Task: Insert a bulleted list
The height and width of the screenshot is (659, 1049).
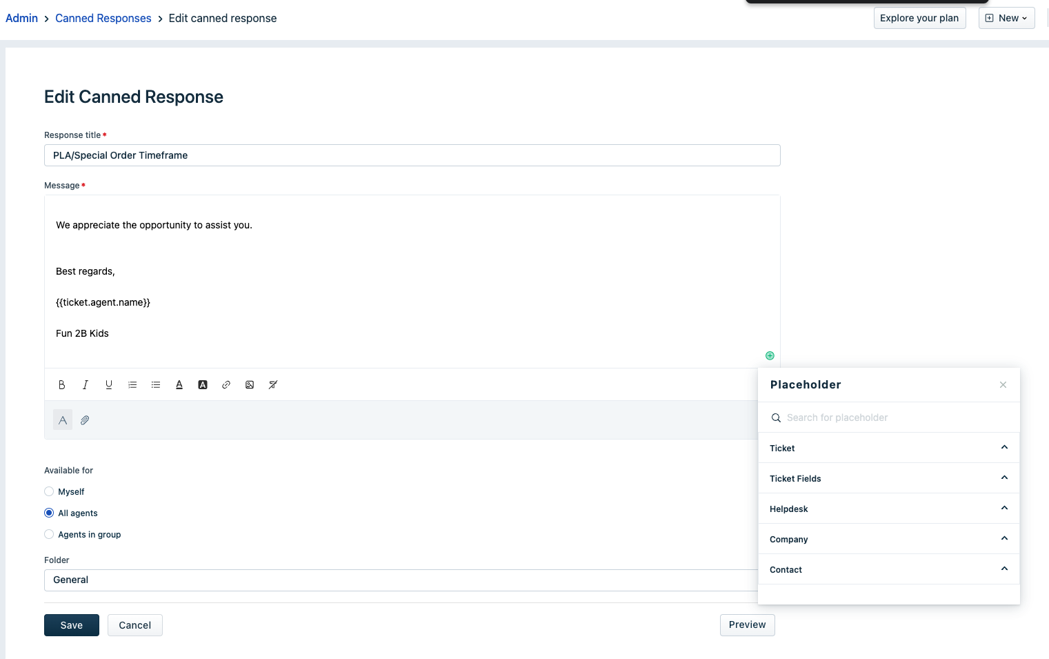Action: [156, 385]
